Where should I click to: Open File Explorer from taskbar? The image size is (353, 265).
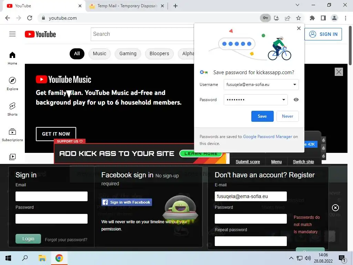[42, 258]
